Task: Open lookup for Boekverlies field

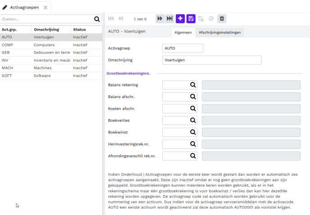Action: point(193,121)
